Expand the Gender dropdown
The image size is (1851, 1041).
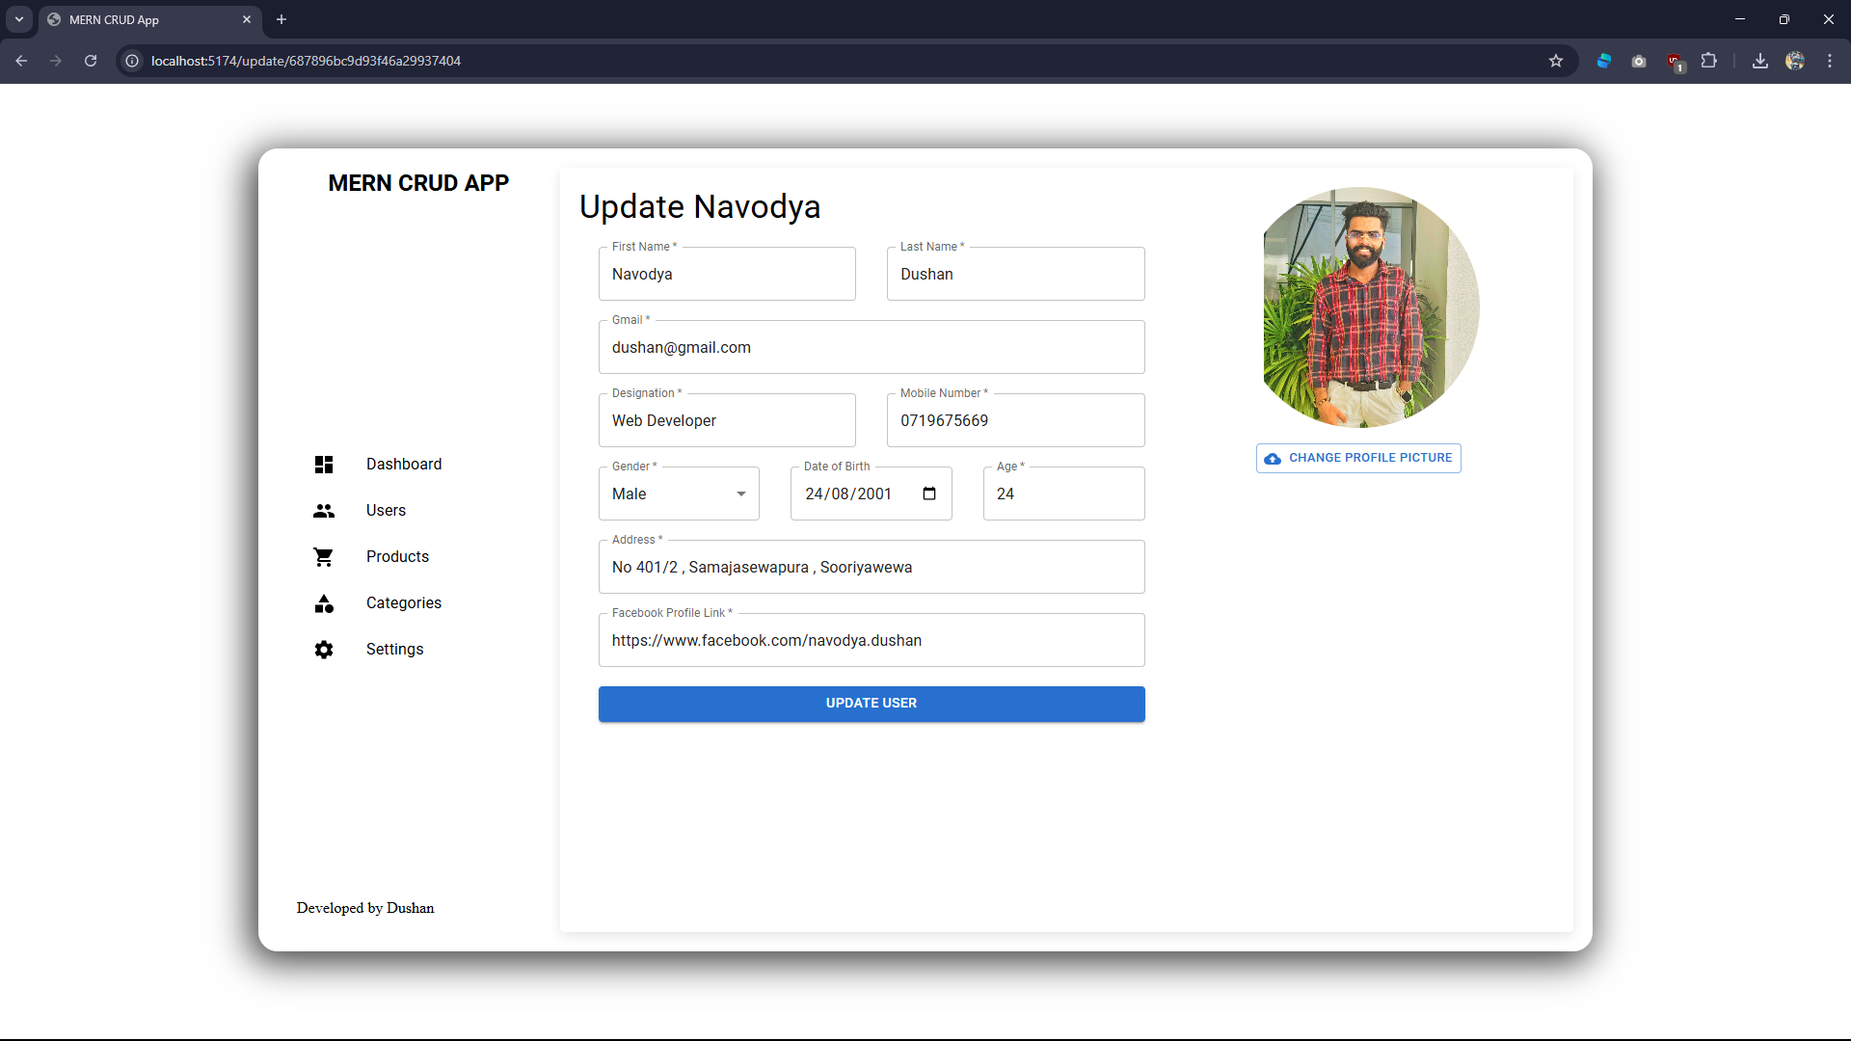point(679,494)
